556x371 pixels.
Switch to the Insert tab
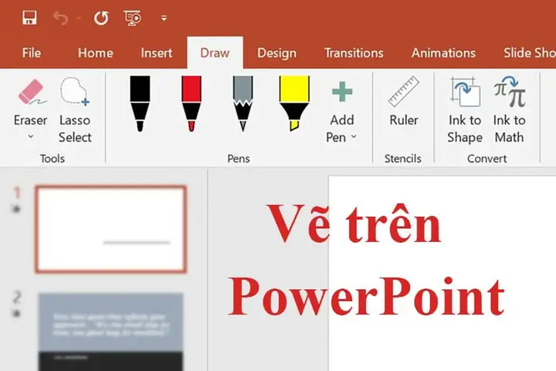(156, 53)
